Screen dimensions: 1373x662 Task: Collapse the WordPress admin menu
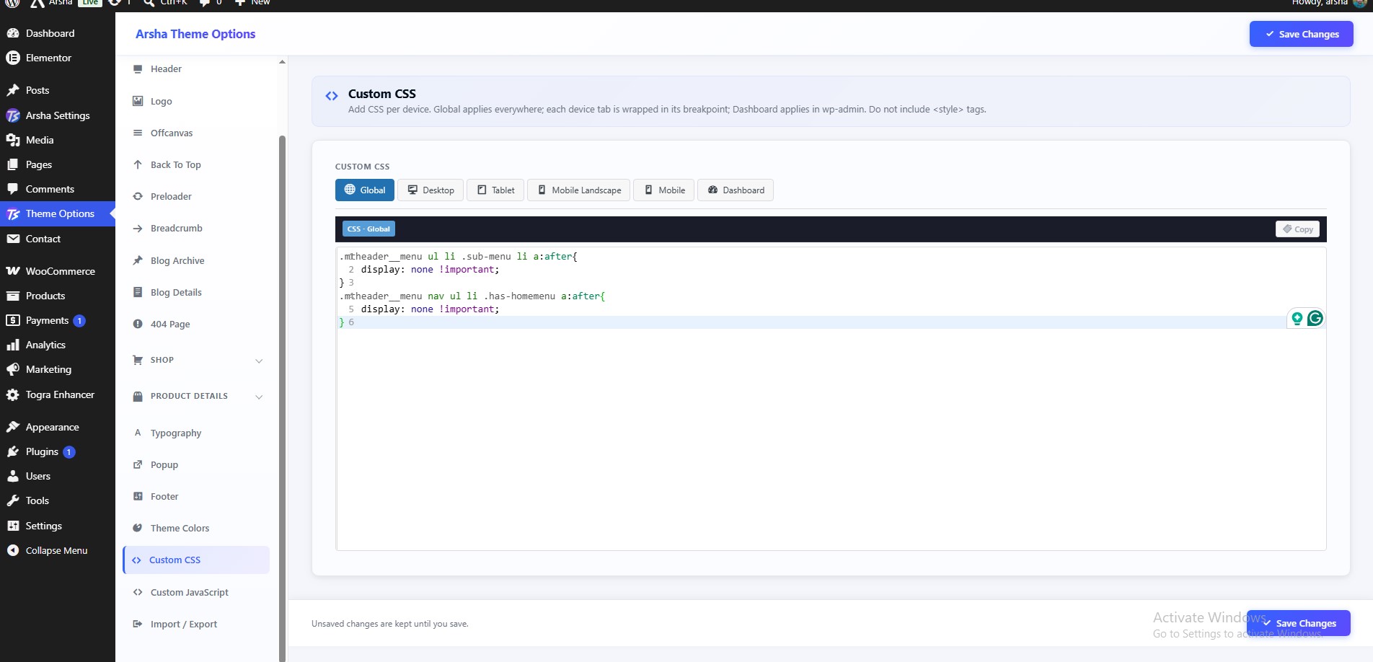(x=56, y=550)
